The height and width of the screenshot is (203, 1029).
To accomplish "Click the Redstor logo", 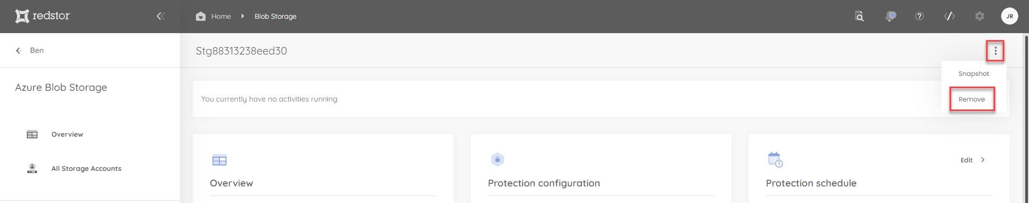I will click(42, 16).
